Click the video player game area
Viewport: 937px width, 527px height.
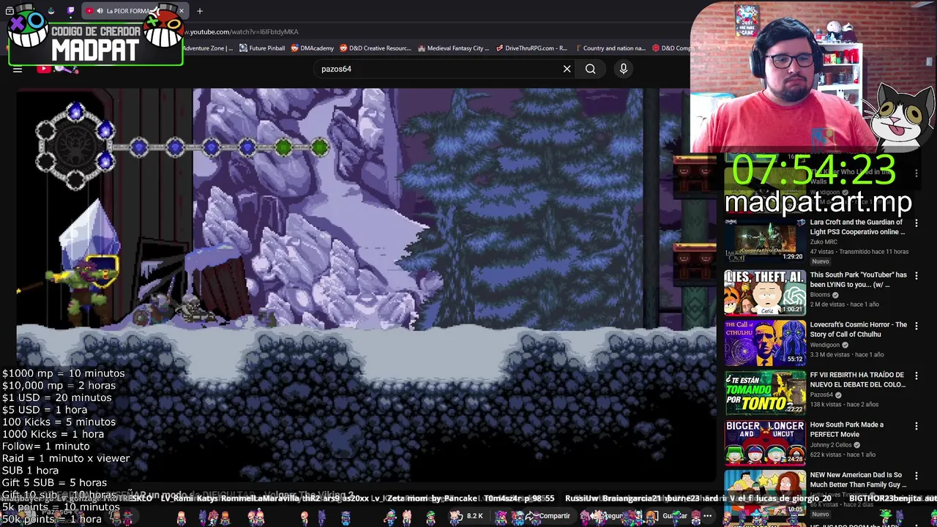click(x=366, y=285)
